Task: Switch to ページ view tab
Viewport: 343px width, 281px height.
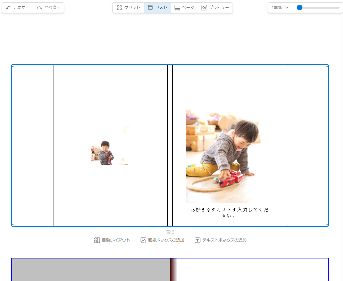Action: coord(188,8)
